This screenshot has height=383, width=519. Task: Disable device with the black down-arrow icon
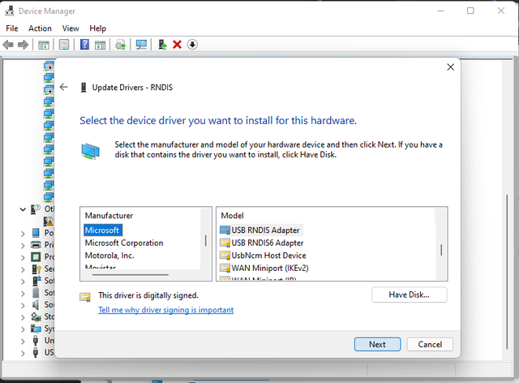click(192, 45)
